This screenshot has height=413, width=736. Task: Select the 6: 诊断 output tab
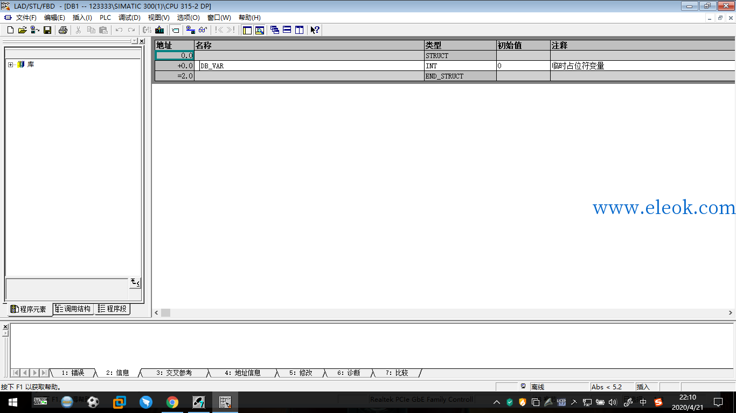click(x=349, y=373)
